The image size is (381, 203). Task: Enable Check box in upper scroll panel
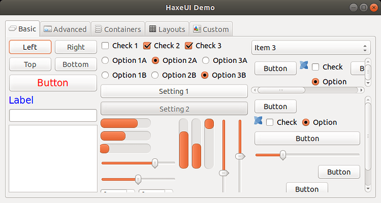(x=315, y=67)
